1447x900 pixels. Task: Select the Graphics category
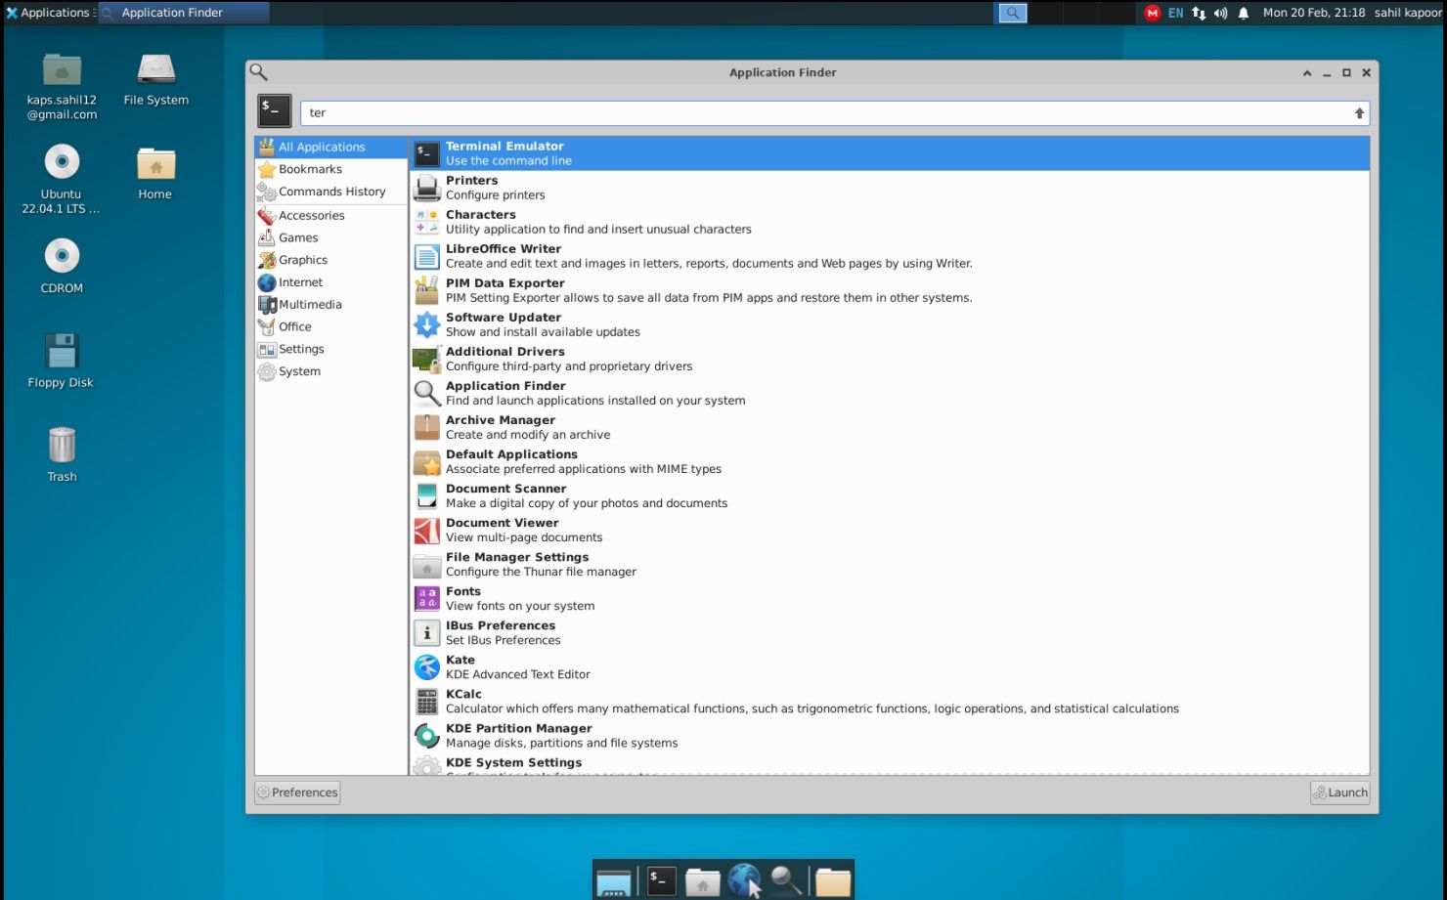coord(303,260)
